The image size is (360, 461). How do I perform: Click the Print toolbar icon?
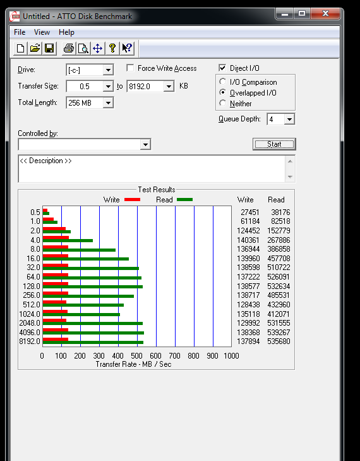click(x=69, y=48)
